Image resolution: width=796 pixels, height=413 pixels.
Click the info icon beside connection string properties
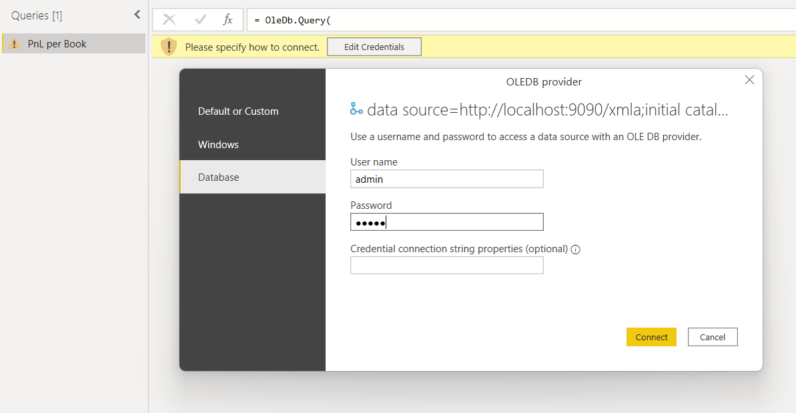tap(576, 250)
